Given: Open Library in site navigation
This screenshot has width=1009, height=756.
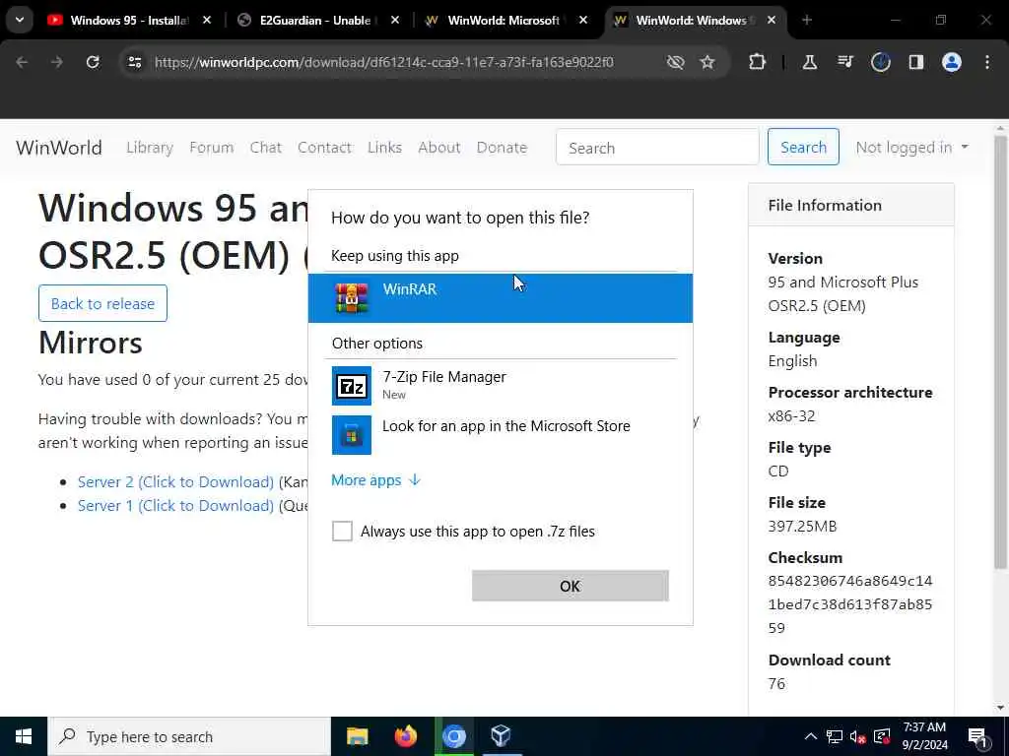Looking at the screenshot, I should (x=150, y=148).
